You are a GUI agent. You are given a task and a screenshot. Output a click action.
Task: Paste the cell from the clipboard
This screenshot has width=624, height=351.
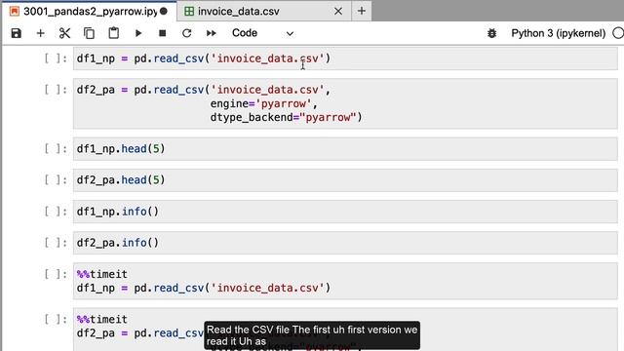tap(113, 33)
